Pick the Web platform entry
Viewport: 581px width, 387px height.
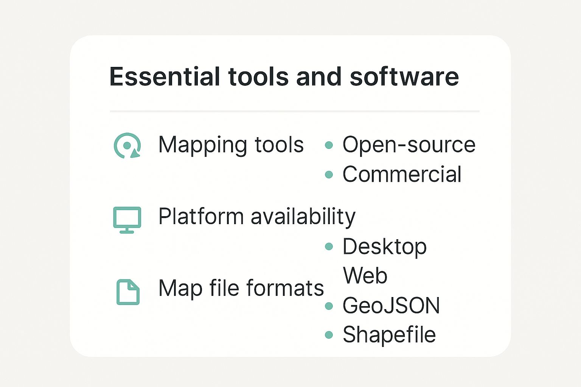point(365,276)
